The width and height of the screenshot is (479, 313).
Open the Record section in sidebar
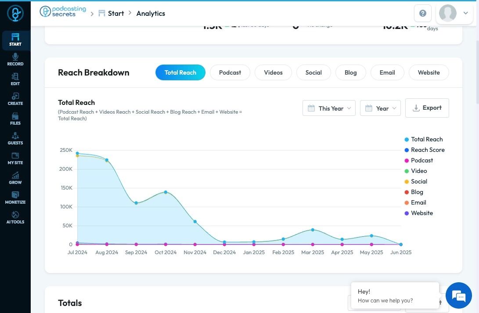pyautogui.click(x=15, y=60)
